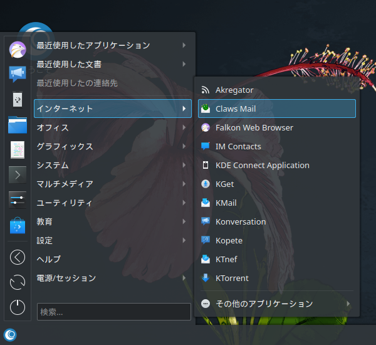Expand the オフィス submenu arrow
Viewport: 376px width, 345px height.
pyautogui.click(x=184, y=127)
